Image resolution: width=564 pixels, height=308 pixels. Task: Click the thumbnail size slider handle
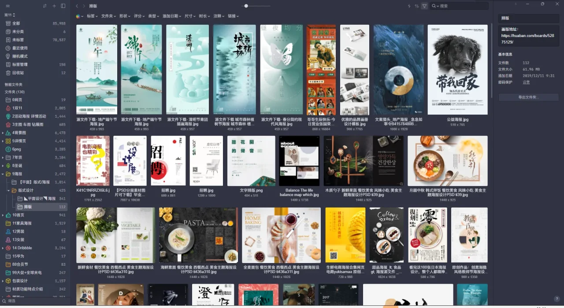click(246, 6)
